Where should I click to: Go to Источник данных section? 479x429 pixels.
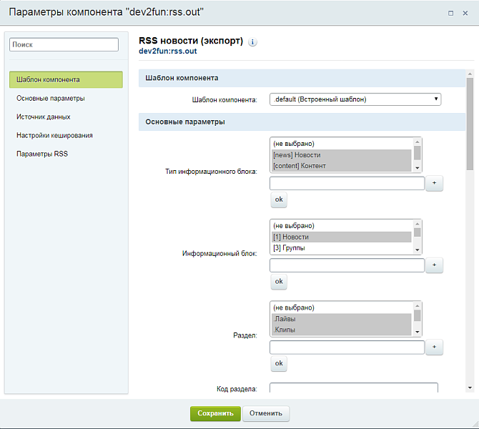pos(44,117)
